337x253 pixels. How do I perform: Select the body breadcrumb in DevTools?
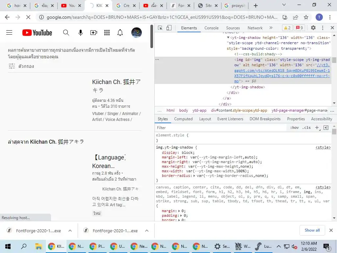click(x=184, y=110)
